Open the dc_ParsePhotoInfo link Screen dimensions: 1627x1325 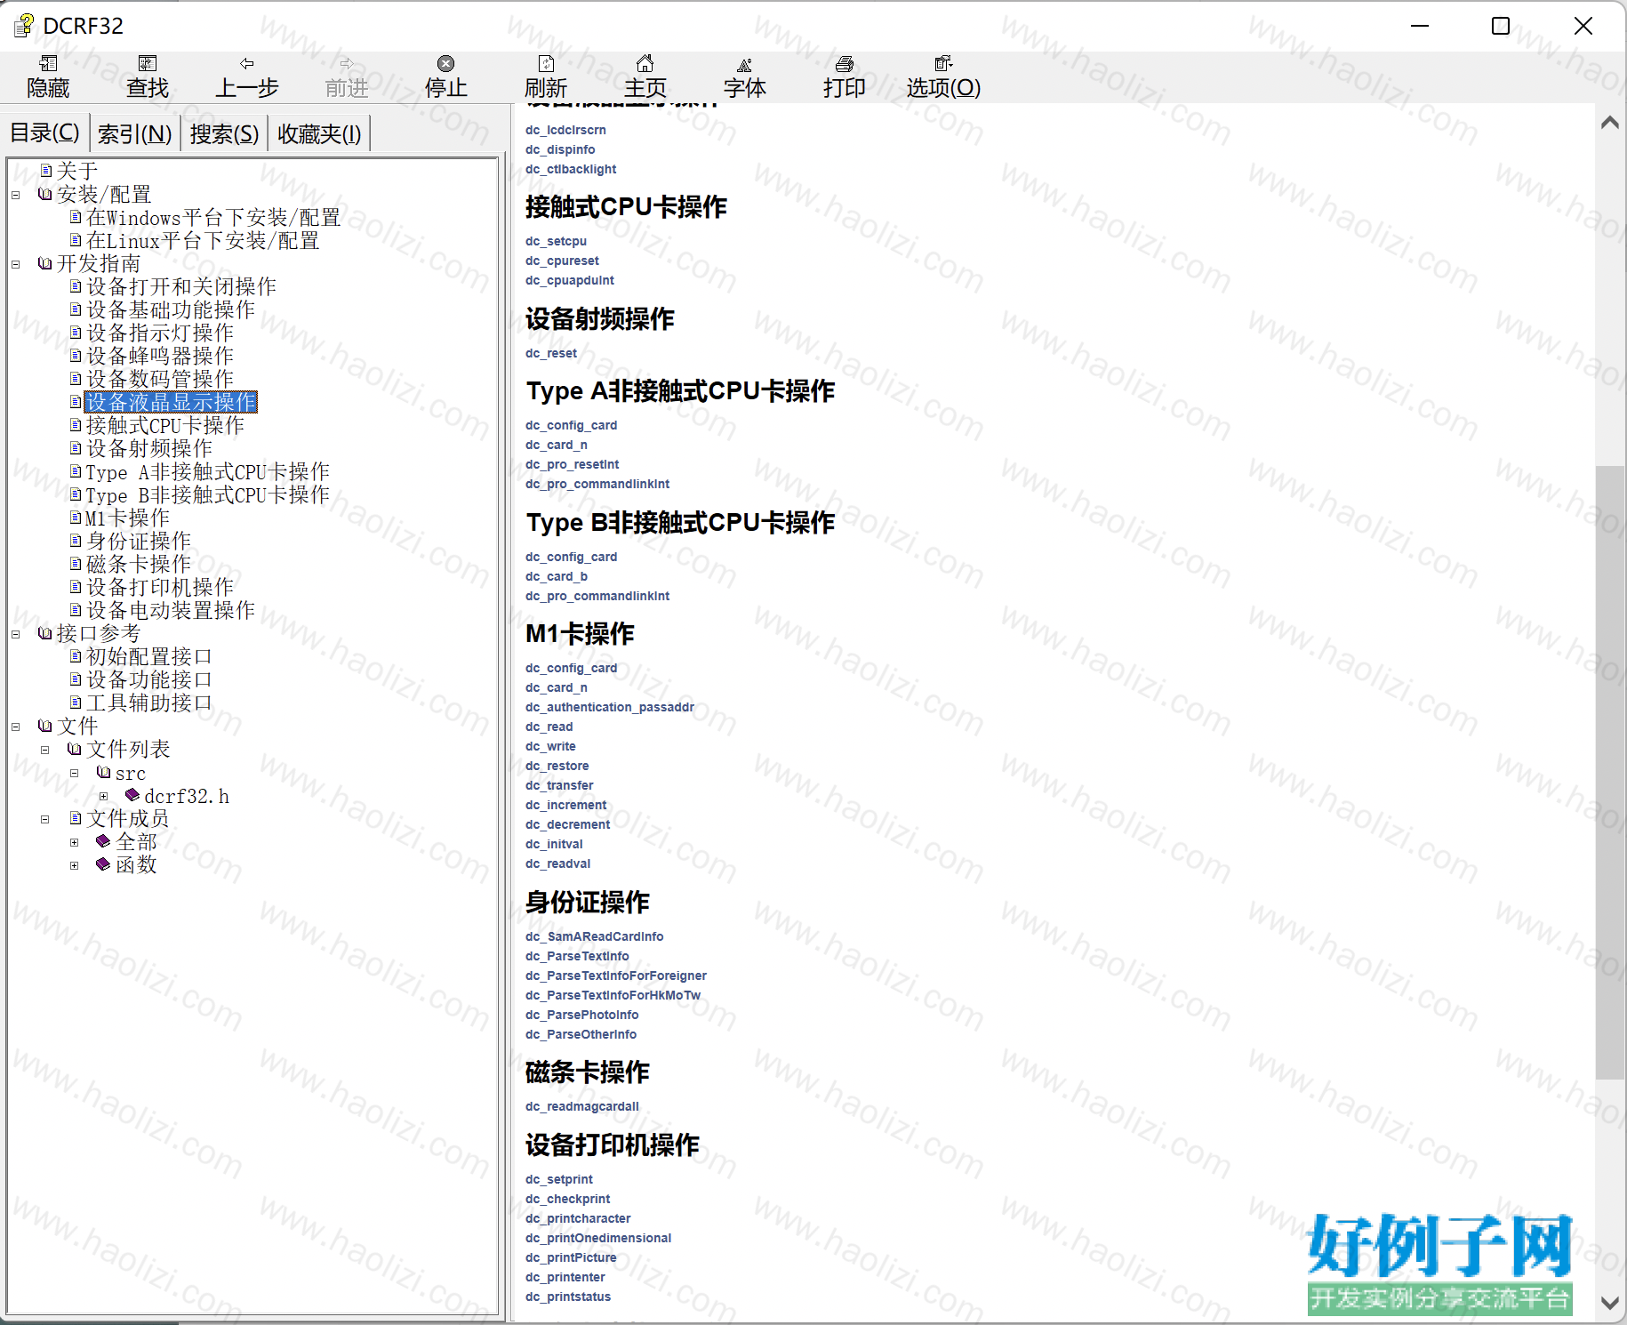tap(581, 1015)
